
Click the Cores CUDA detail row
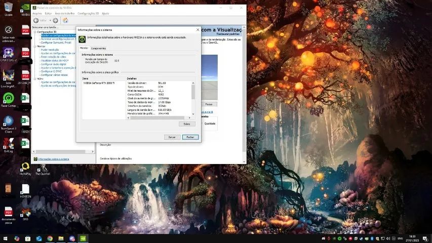pyautogui.click(x=159, y=95)
